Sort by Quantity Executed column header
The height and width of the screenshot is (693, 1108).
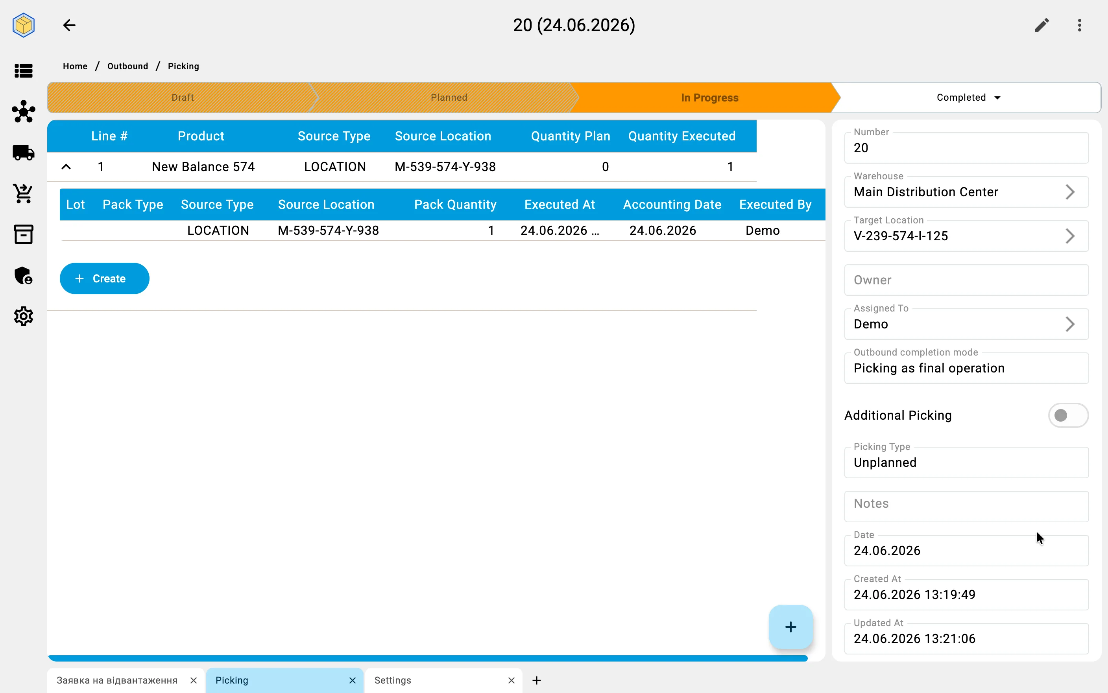pos(681,136)
